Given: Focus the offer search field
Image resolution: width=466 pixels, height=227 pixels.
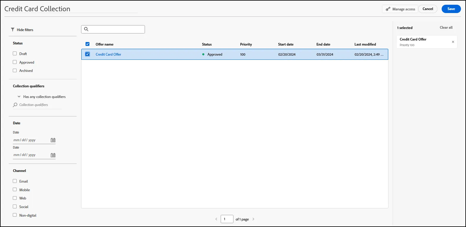Looking at the screenshot, I should coord(113,29).
